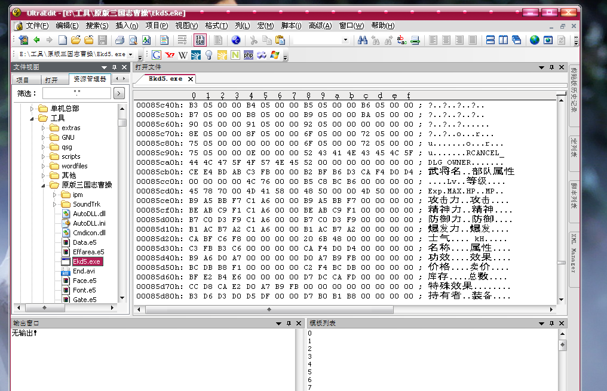
Task: Click the New File blank page icon
Action: click(62, 40)
